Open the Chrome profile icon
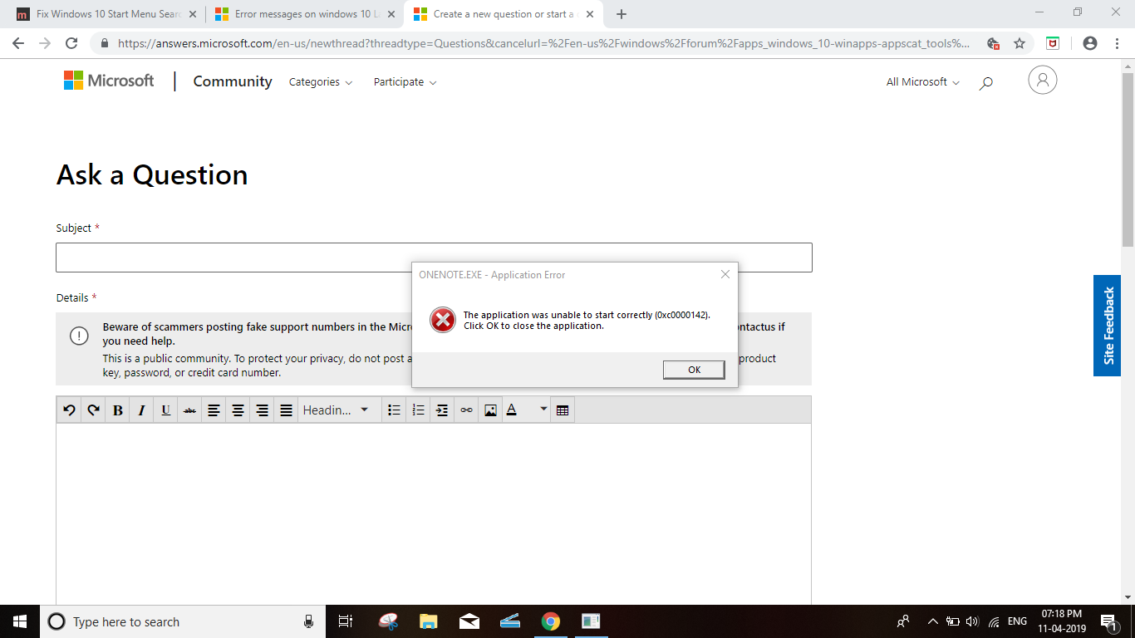This screenshot has height=638, width=1135. click(1090, 43)
